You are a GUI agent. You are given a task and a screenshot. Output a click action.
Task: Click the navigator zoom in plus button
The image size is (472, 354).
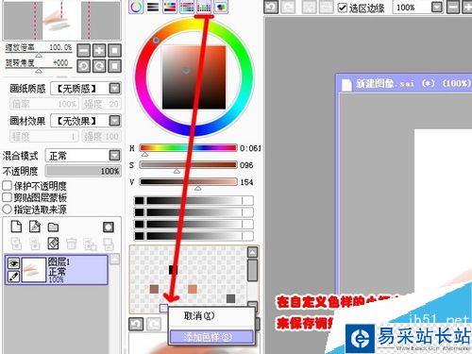99,50
